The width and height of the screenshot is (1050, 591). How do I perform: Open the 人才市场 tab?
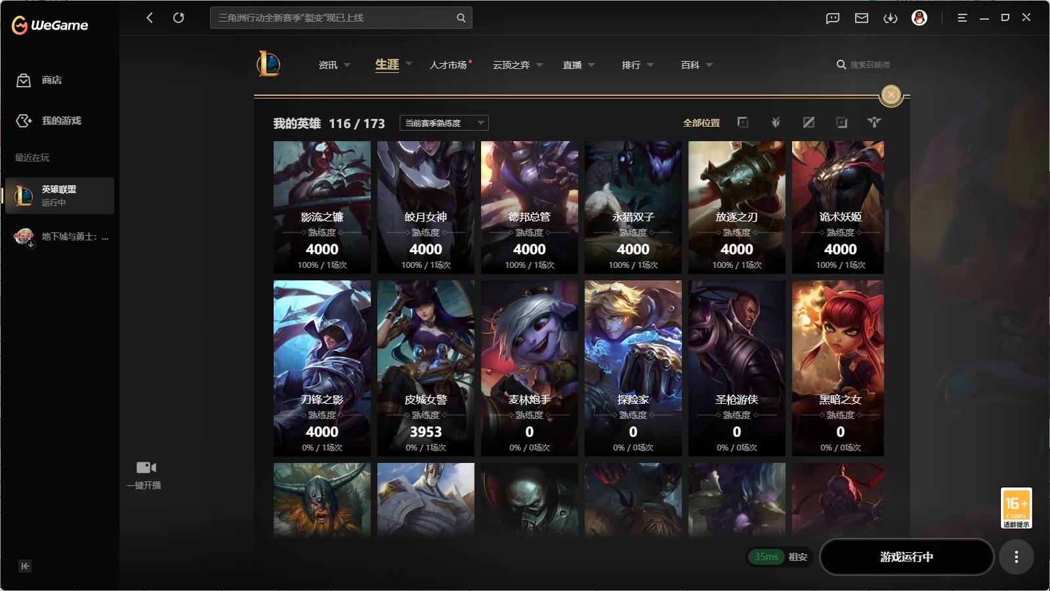tap(448, 65)
